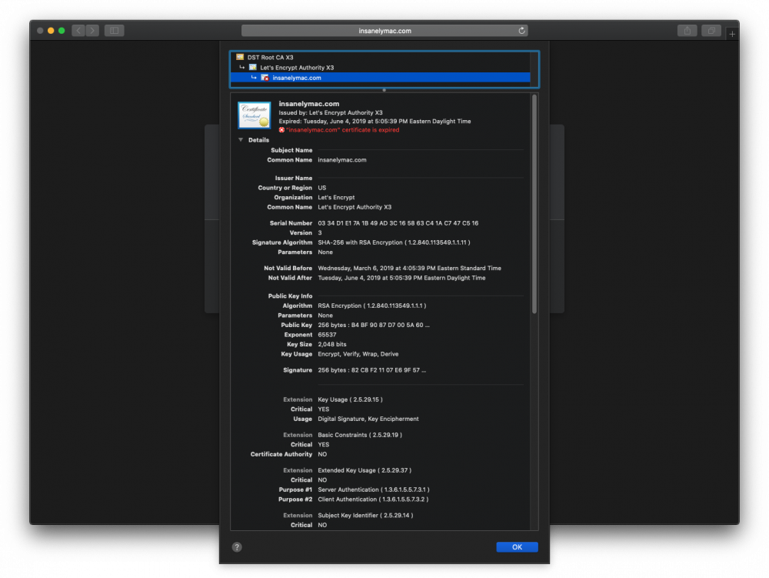
Task: Select insanelymac.com row in certificate chain
Action: point(380,78)
